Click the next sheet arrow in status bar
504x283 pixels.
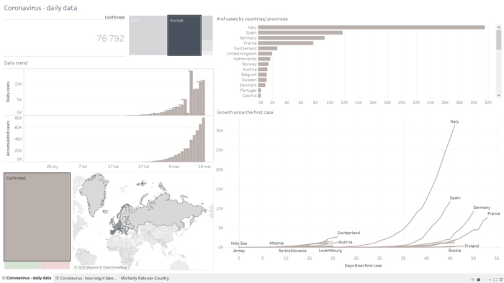(x=490, y=280)
